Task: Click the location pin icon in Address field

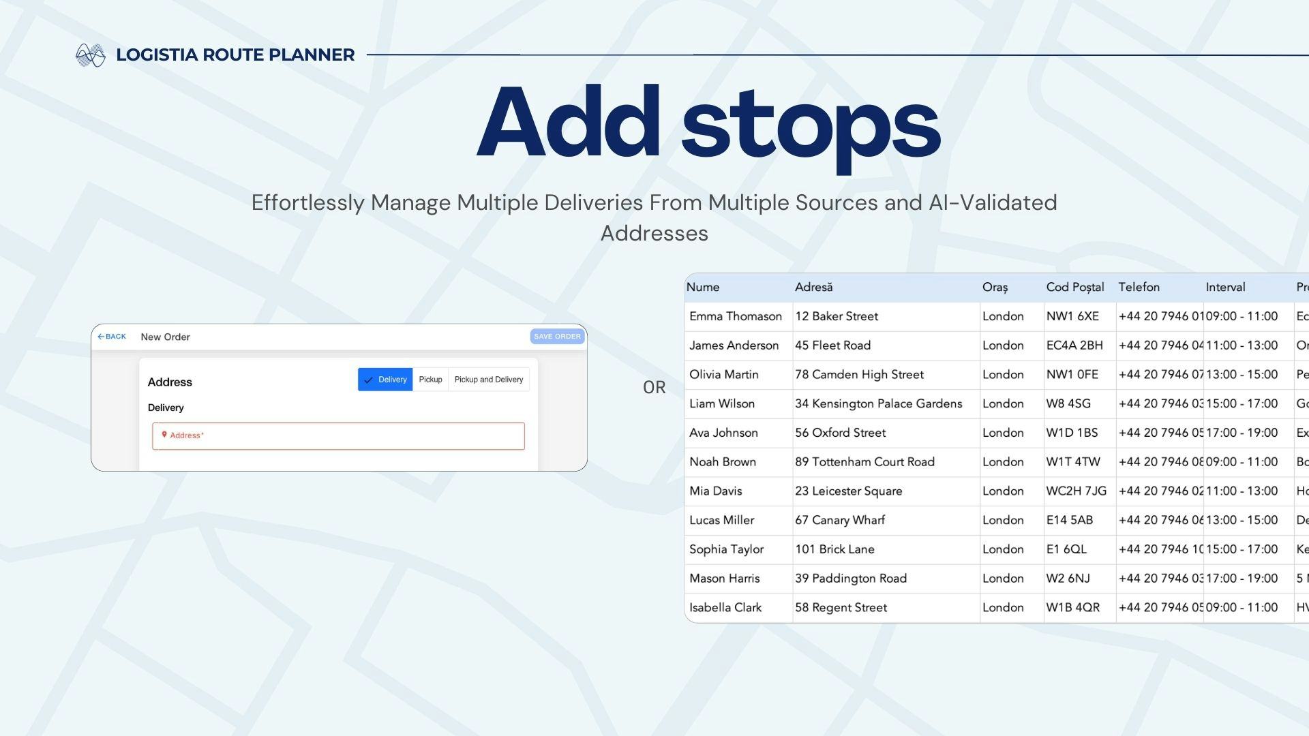Action: [164, 435]
